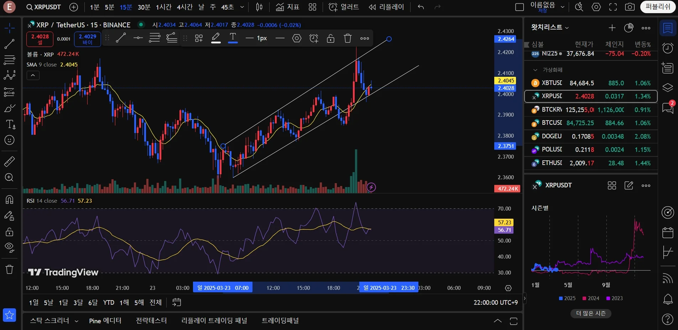678x330 pixels.
Task: Collapse the 가상화폐 watchlist section
Action: [x=535, y=70]
